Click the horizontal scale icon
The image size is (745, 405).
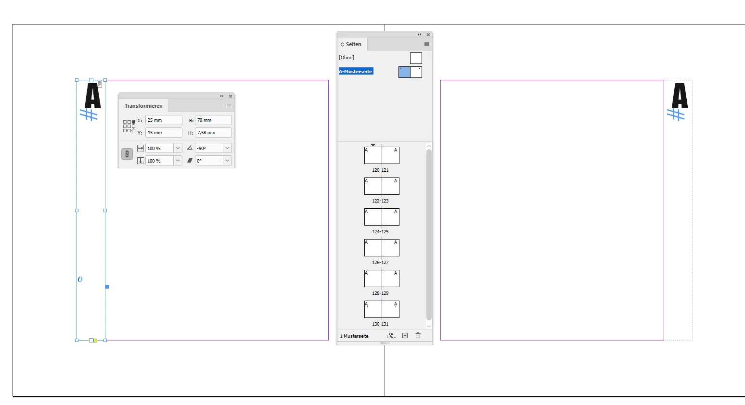[141, 148]
